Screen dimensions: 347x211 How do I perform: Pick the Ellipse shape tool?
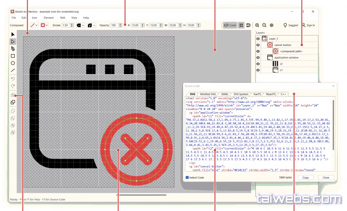coord(13,63)
